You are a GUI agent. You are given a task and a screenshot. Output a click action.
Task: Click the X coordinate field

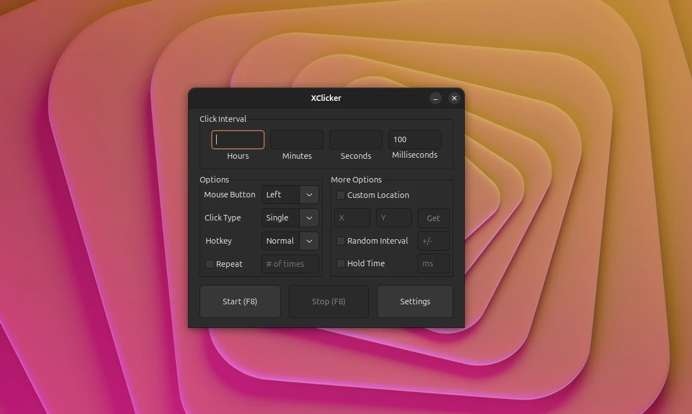pos(352,218)
